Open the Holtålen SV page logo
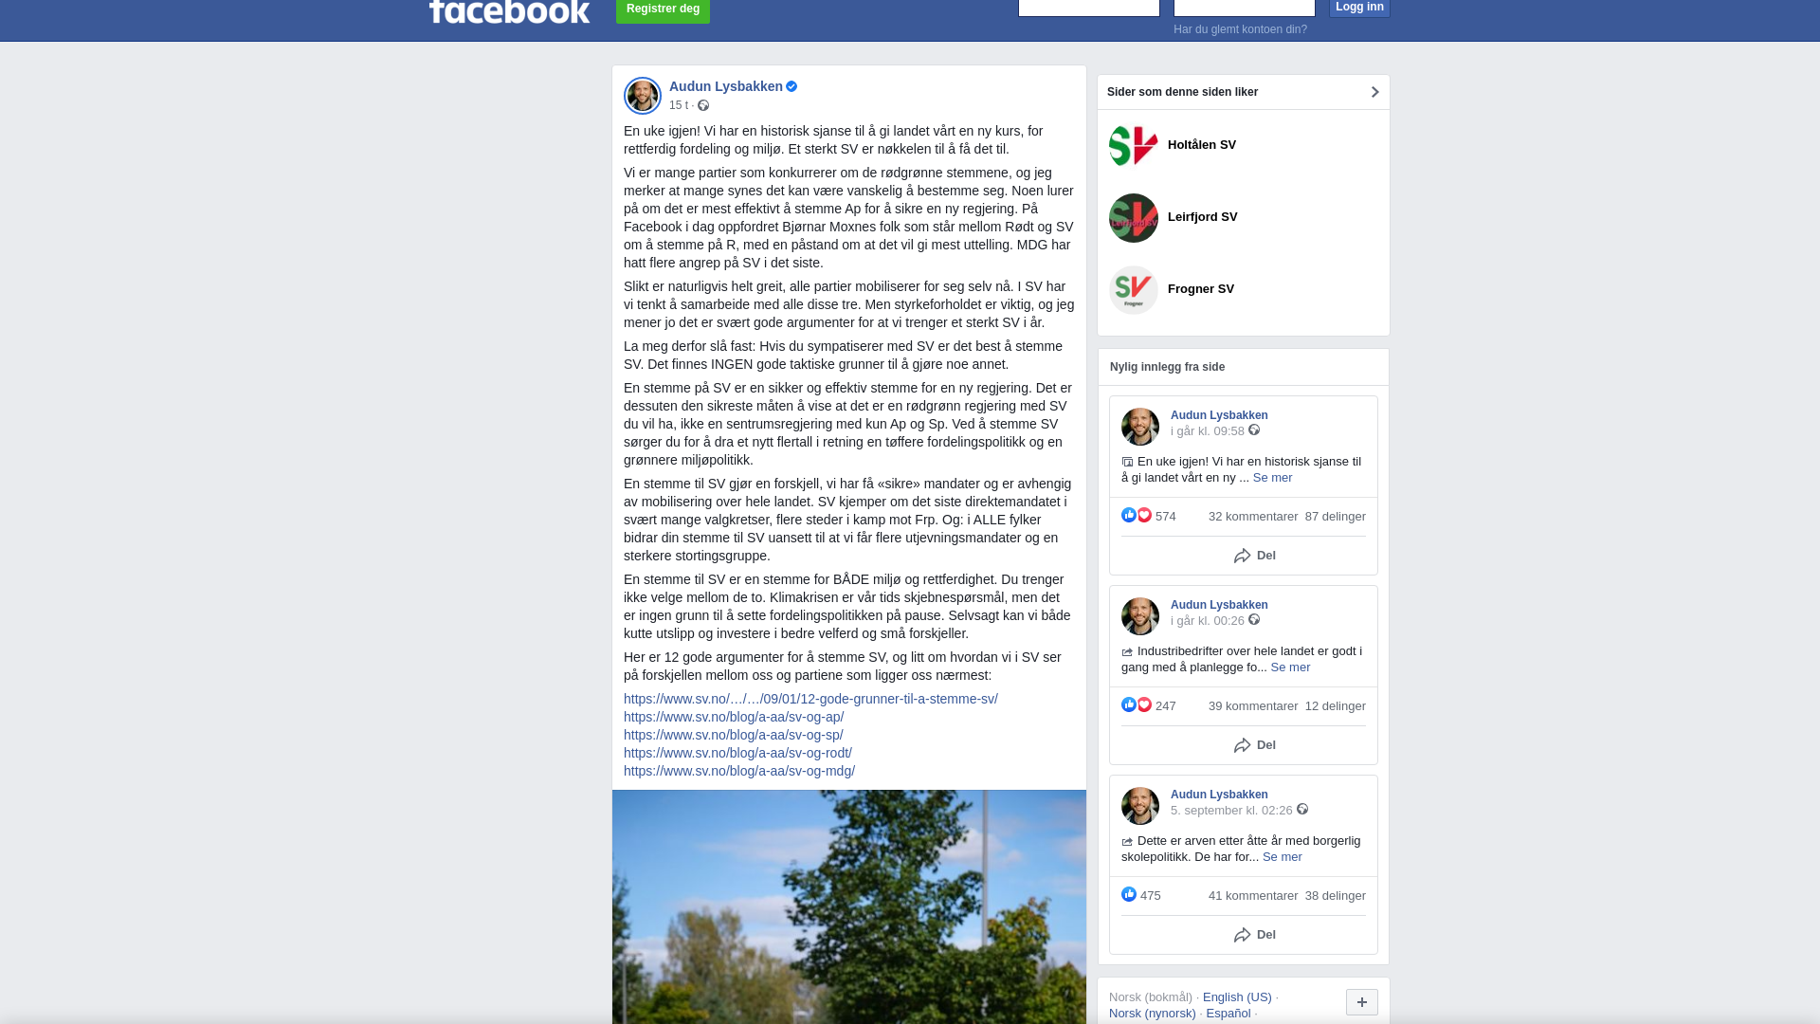This screenshot has width=1820, height=1024. 1134,146
